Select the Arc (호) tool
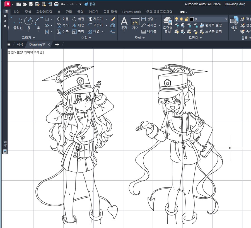Screen dimensions: 251x228 (38, 24)
